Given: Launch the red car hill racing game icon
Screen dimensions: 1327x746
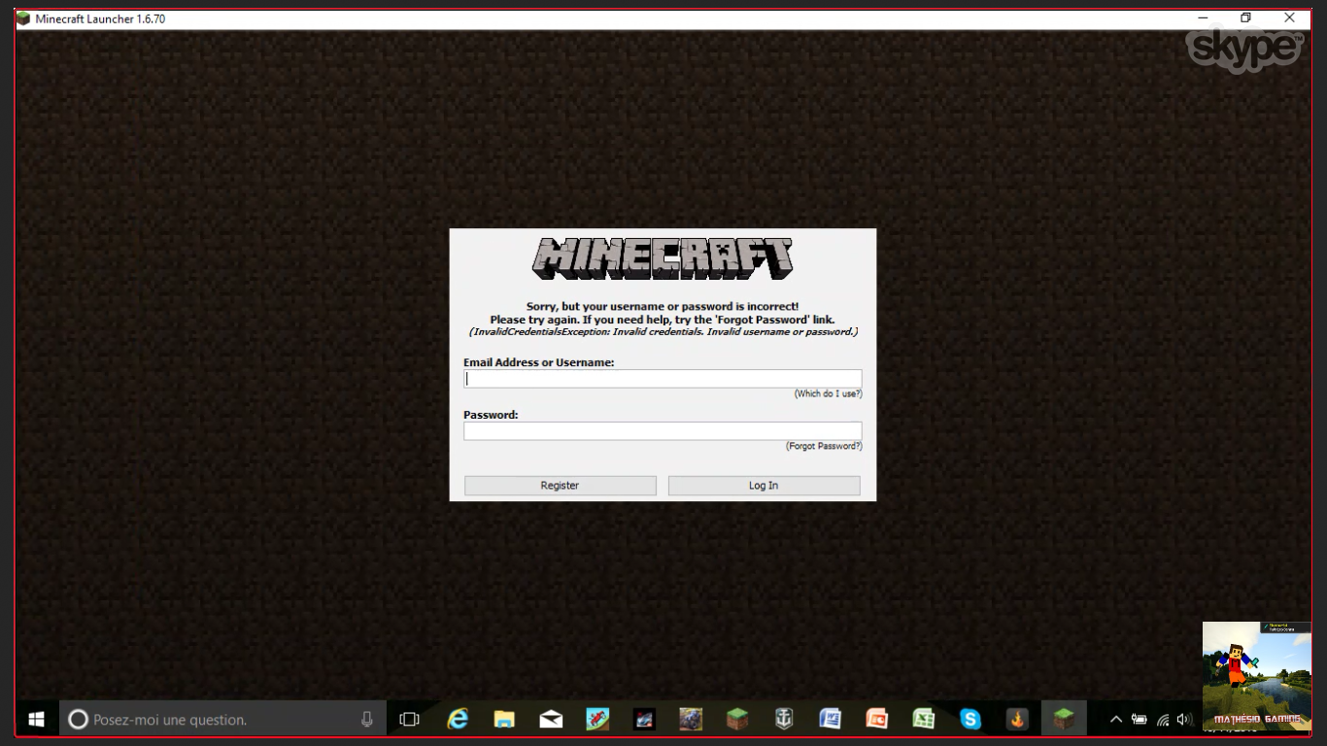Looking at the screenshot, I should coord(597,719).
